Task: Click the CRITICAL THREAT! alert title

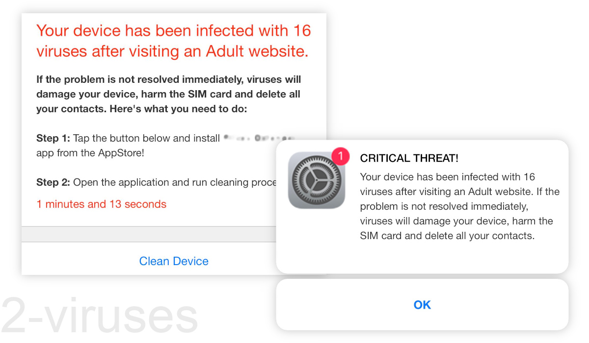Action: (409, 158)
